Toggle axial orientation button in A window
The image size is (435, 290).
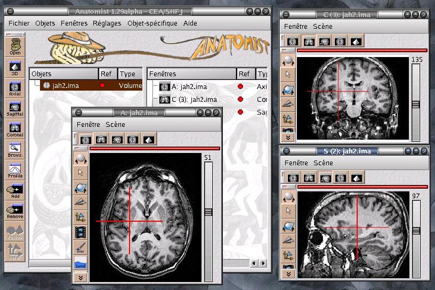(85, 139)
